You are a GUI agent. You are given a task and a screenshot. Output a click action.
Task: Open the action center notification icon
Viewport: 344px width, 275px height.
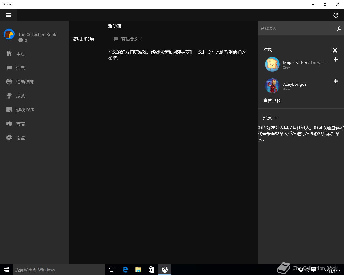313,270
